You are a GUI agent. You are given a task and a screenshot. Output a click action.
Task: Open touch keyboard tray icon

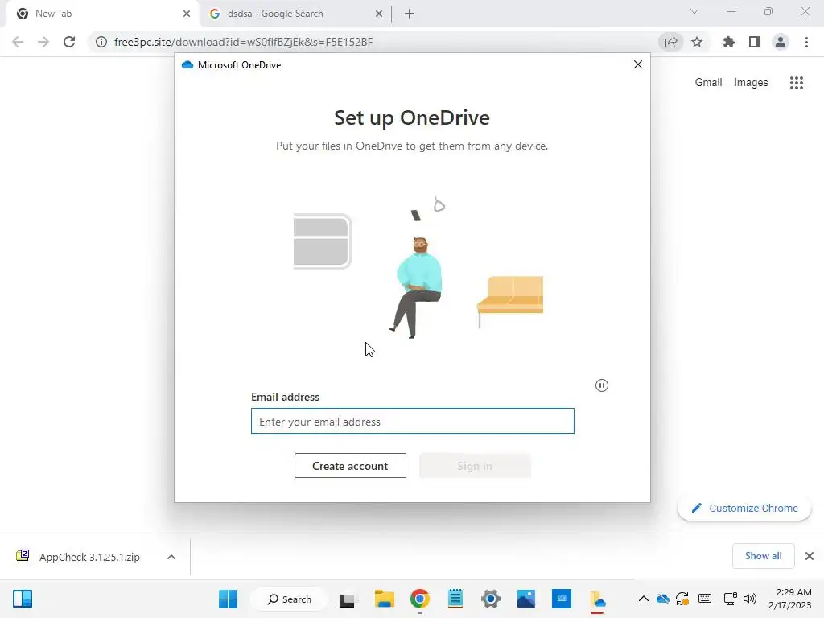705,599
